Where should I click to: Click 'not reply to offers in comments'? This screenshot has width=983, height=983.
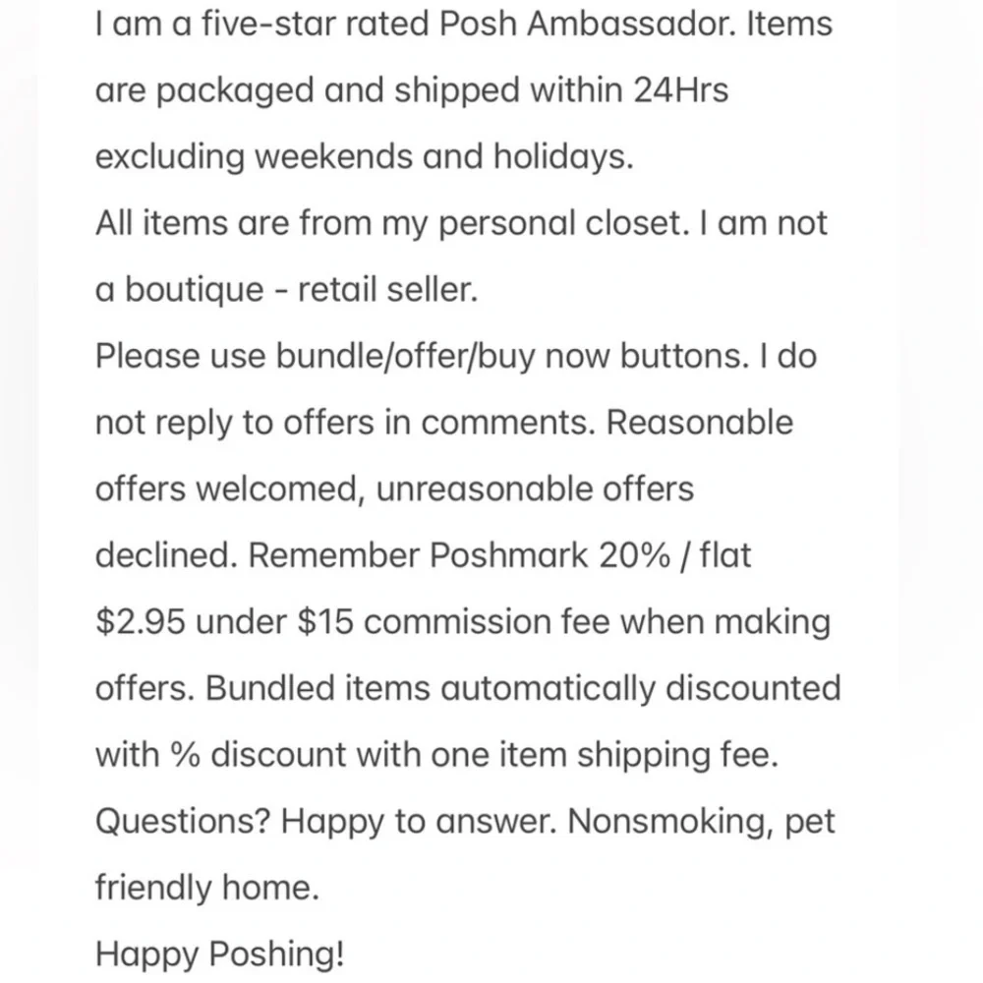point(345,423)
